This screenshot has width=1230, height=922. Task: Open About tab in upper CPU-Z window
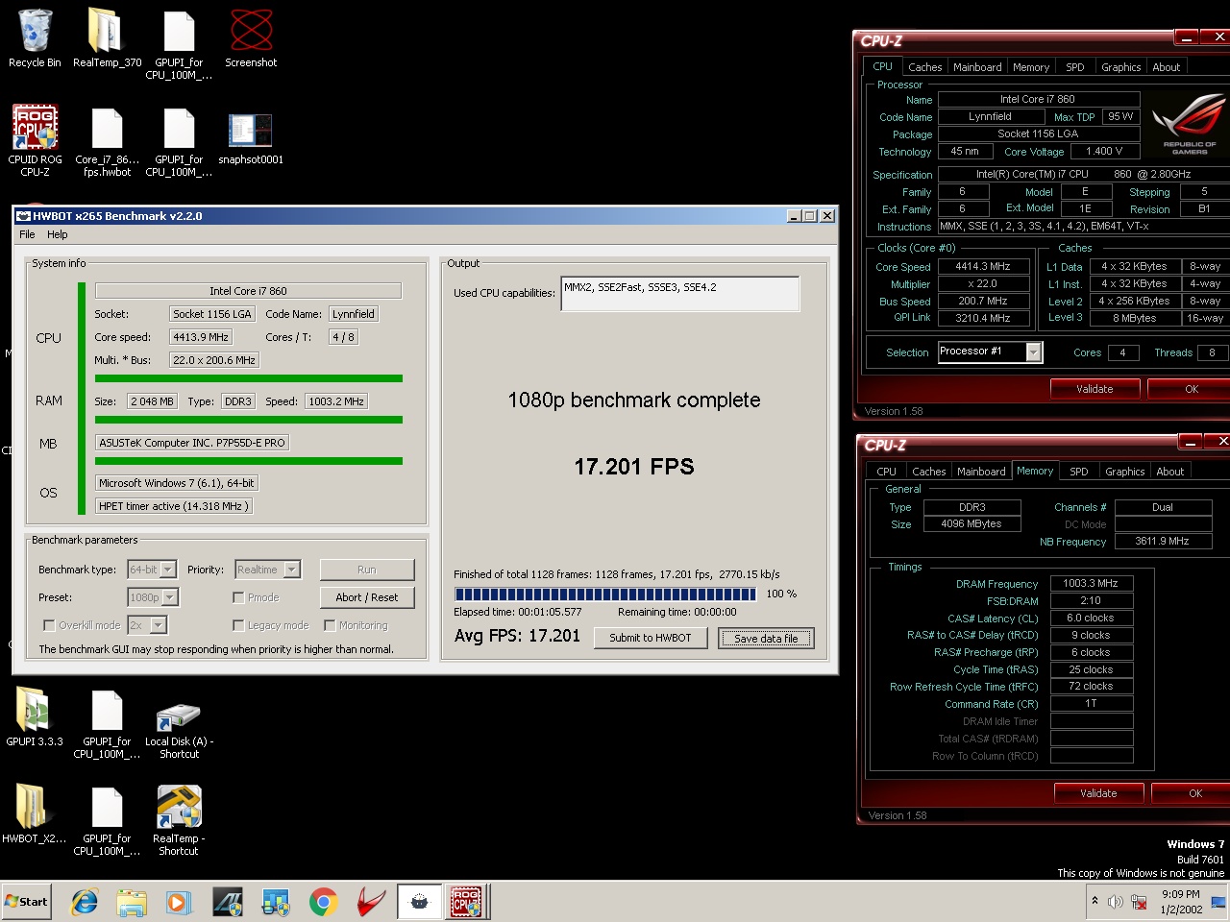1167,67
